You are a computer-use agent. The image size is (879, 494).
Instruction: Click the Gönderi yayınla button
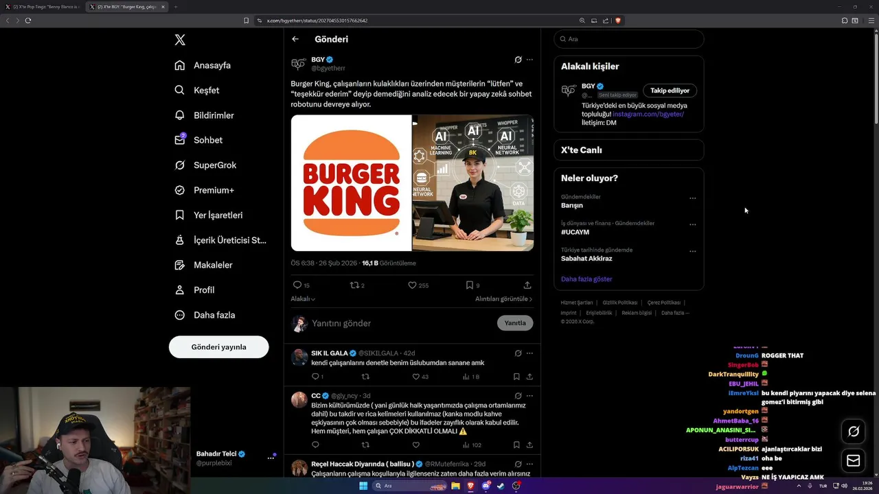pyautogui.click(x=218, y=346)
